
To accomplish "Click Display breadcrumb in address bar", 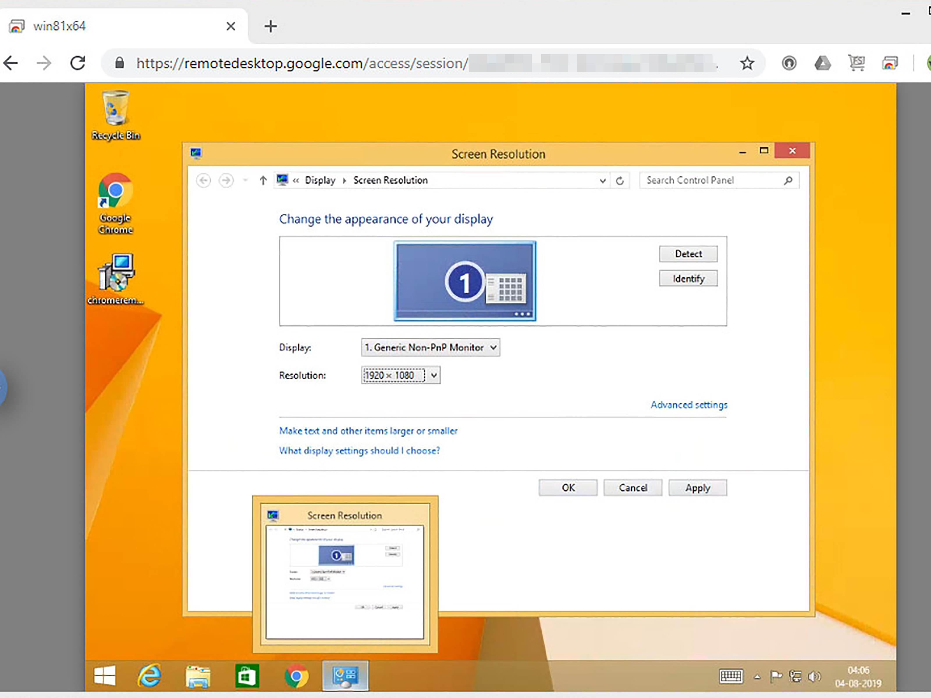I will click(x=320, y=180).
